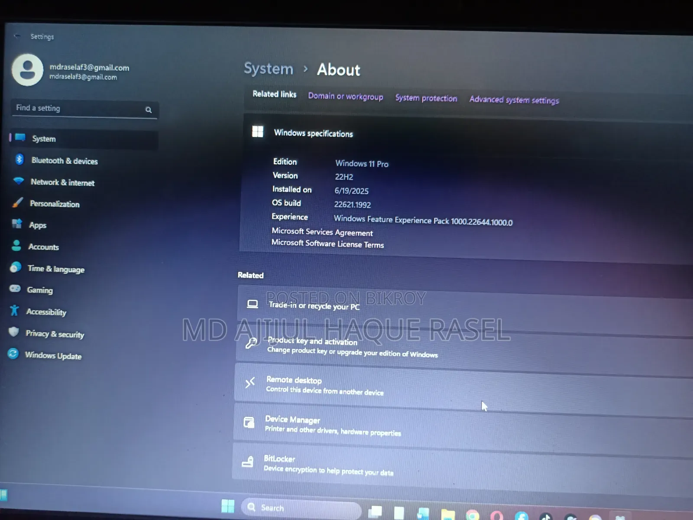Open Task View from the taskbar
This screenshot has width=693, height=520.
tap(375, 512)
